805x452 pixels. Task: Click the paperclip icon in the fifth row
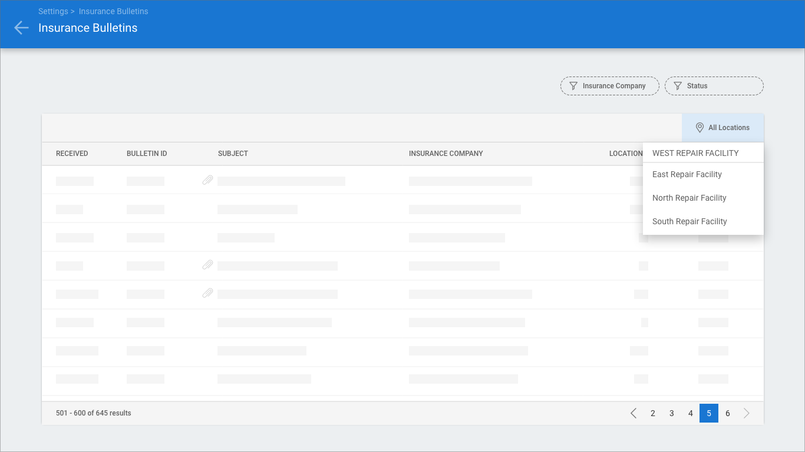[x=207, y=293]
